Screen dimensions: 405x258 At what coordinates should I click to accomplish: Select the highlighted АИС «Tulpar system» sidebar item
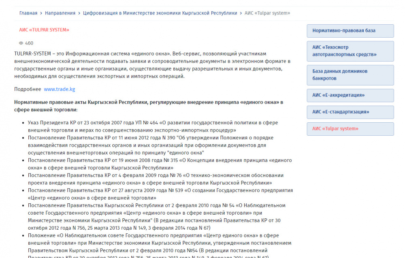coord(350,129)
